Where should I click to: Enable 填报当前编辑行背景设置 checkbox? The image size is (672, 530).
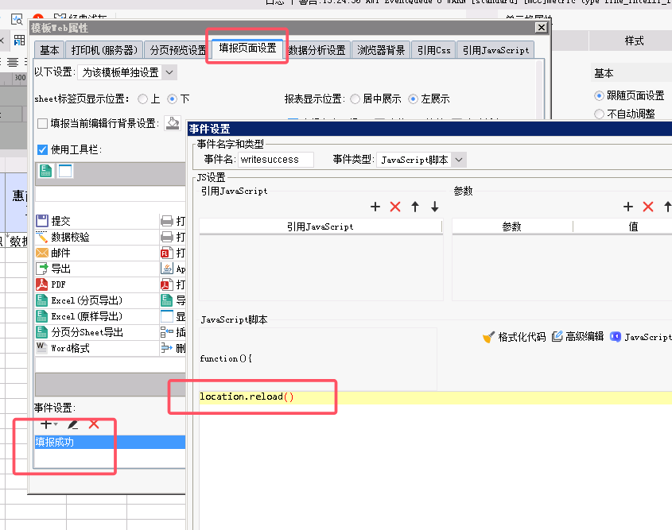[x=42, y=124]
